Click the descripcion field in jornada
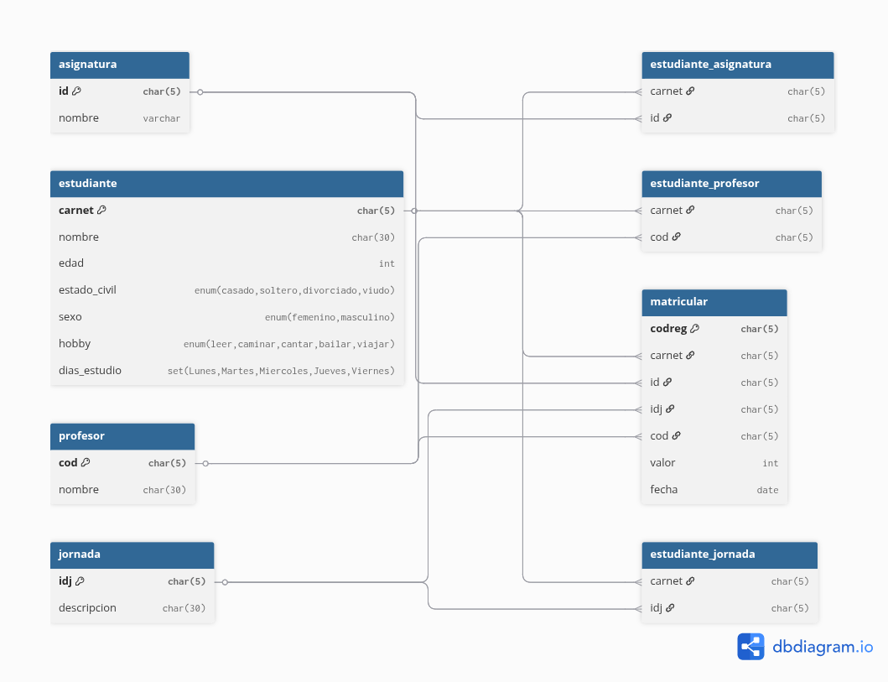 click(x=132, y=608)
